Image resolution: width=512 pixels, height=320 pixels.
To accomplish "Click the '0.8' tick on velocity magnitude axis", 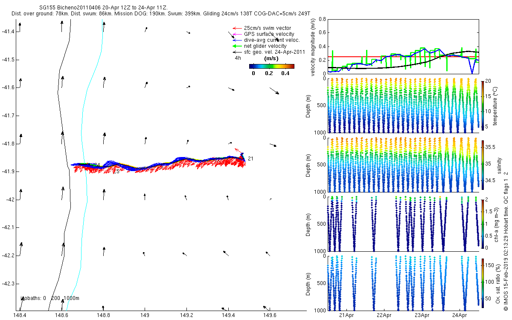I will [x=322, y=20].
